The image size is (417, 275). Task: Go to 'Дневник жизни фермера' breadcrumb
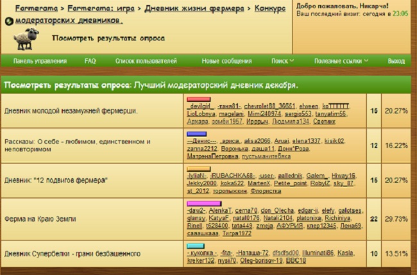194,8
